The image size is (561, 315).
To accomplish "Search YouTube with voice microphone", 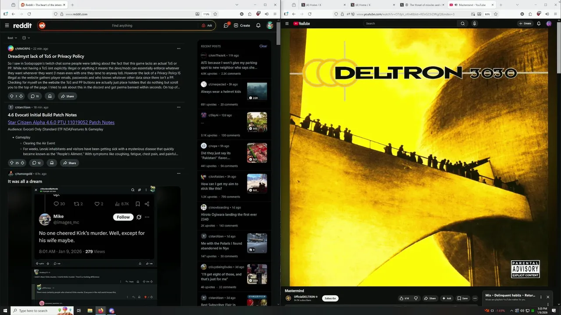I will point(474,23).
